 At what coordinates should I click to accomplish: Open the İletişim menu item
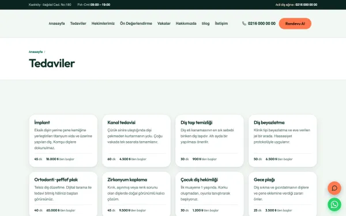tap(221, 24)
